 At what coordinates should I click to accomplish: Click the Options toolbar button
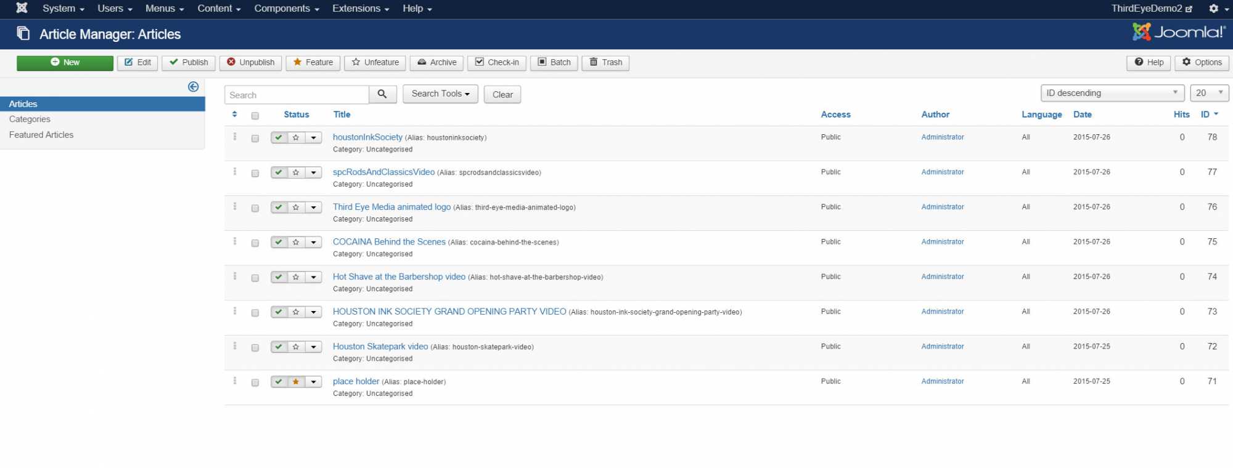coord(1202,62)
